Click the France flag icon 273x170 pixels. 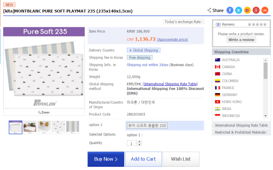point(217,88)
